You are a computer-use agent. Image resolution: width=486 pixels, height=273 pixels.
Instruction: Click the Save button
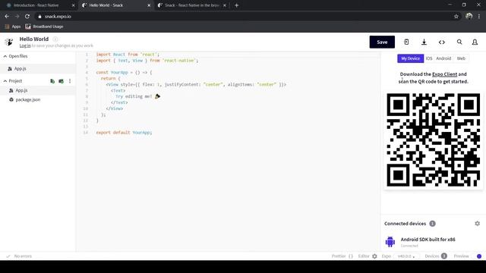382,42
